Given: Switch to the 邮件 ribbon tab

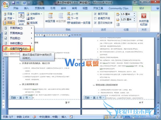Looking at the screenshot, I should (x=64, y=8).
